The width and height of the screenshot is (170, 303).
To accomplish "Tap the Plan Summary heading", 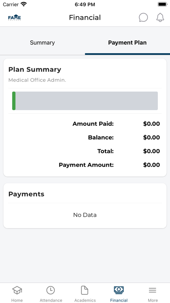I will pos(35,69).
